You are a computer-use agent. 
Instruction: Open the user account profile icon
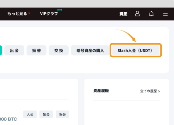137,14
